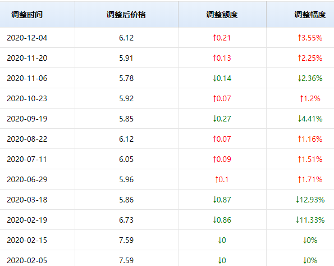Select the date 2020-07-11
The height and width of the screenshot is (266, 334).
27,159
